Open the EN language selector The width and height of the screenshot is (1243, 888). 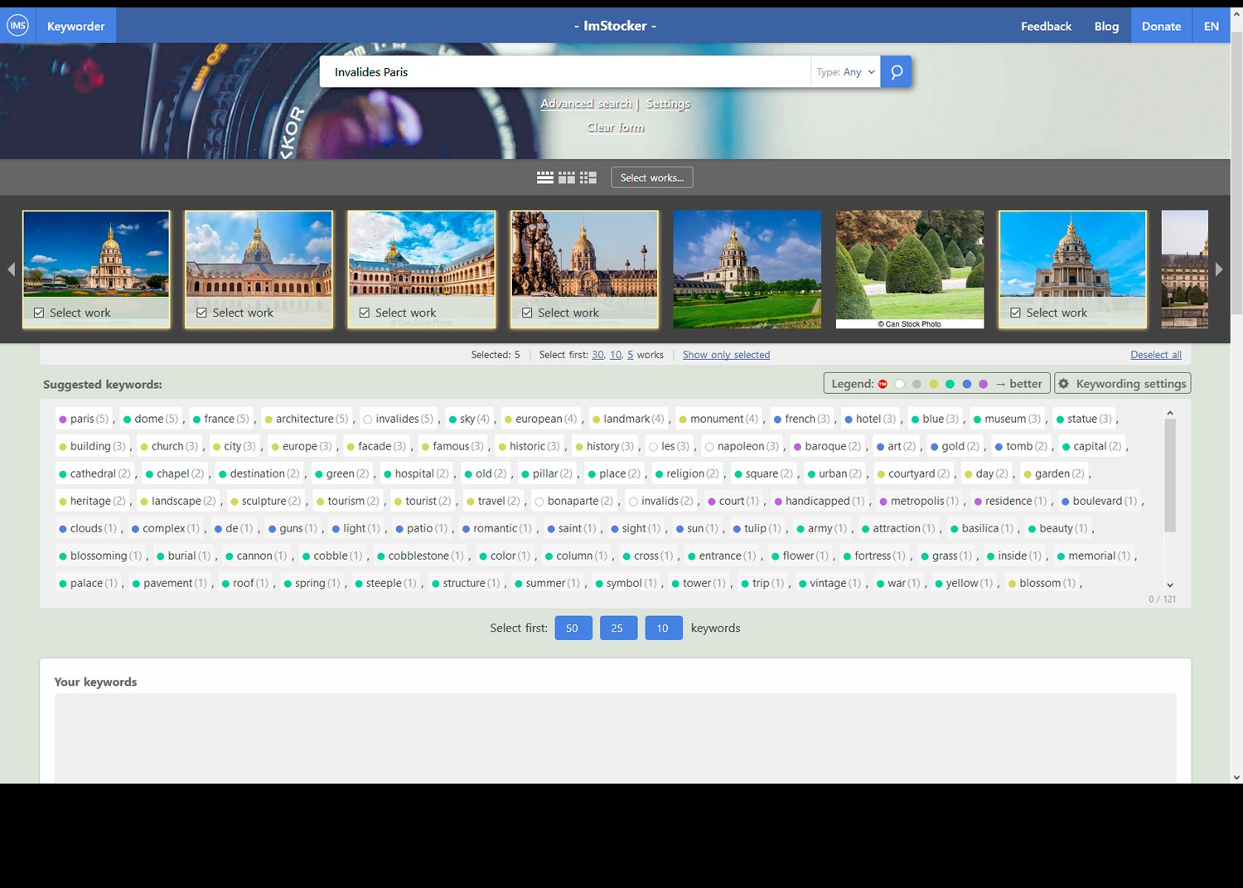1211,26
